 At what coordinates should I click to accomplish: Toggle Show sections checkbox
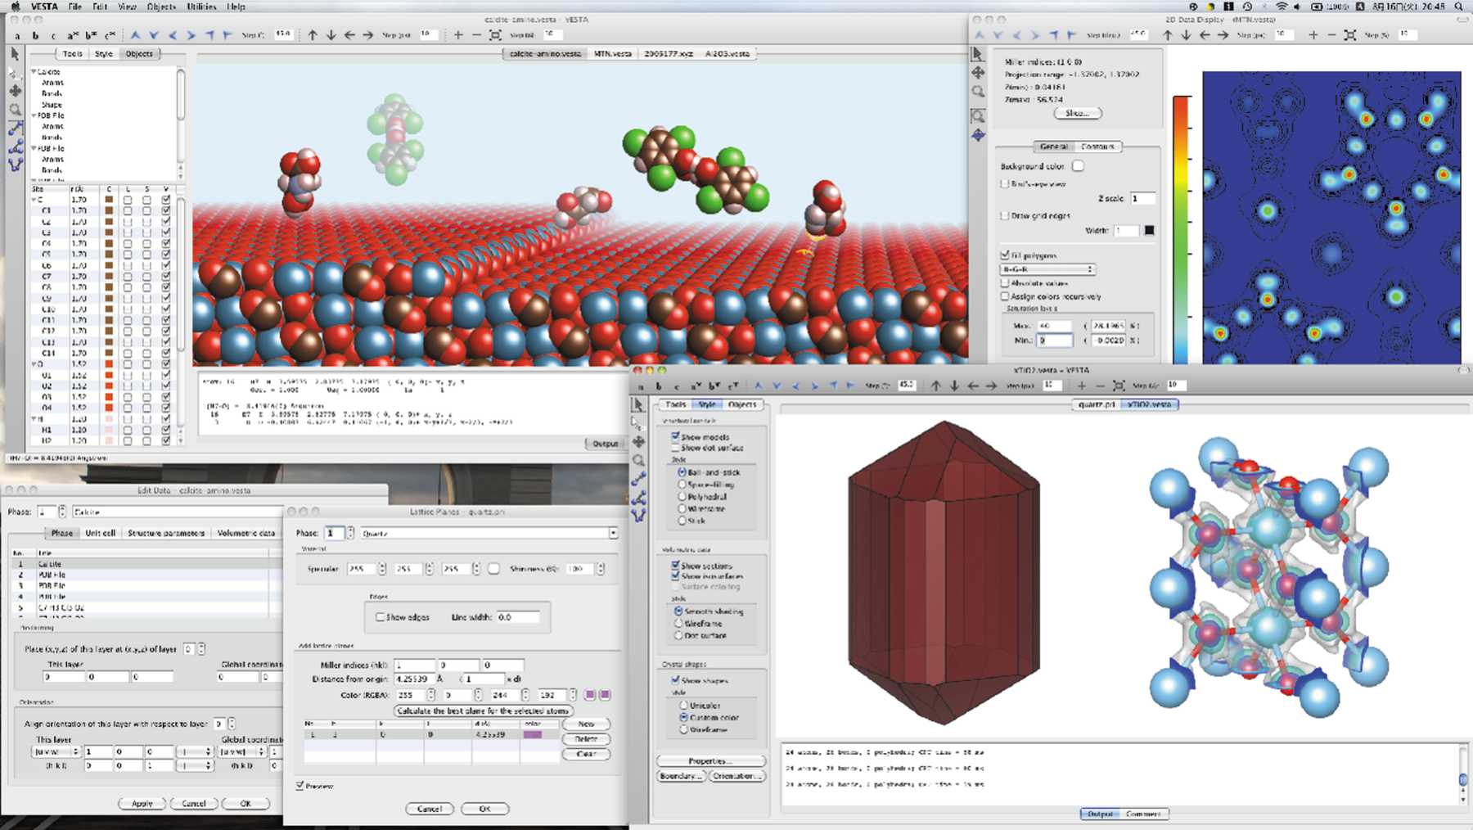click(x=675, y=565)
